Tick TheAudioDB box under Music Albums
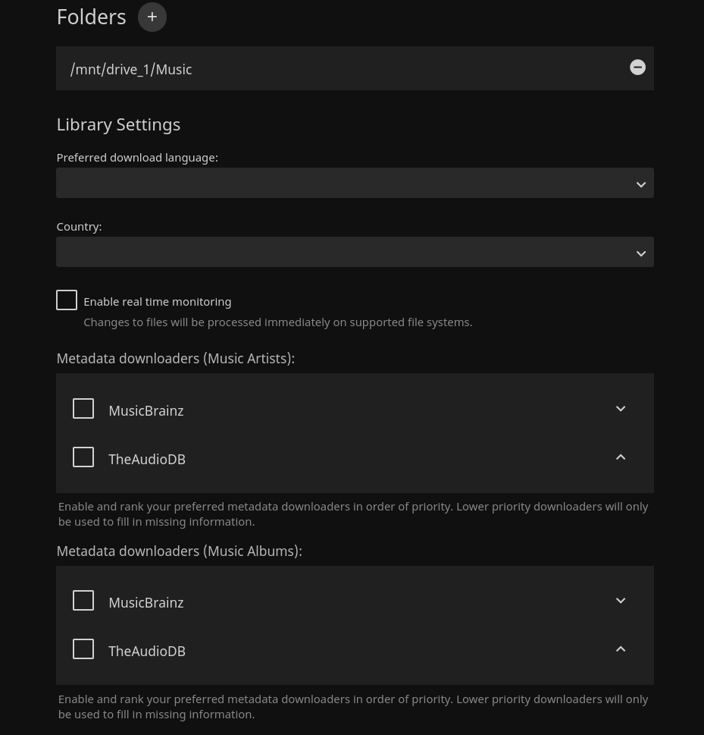Viewport: 704px width, 735px height. coord(83,649)
